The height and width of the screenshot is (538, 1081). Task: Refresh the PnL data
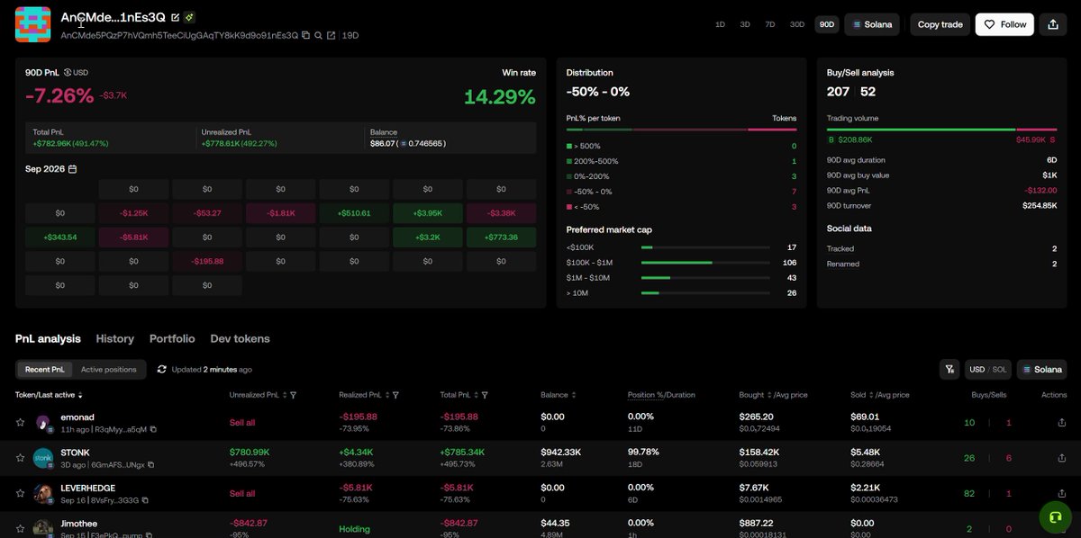tap(161, 369)
